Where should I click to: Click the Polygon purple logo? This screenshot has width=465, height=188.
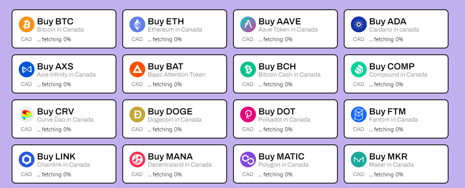click(248, 159)
